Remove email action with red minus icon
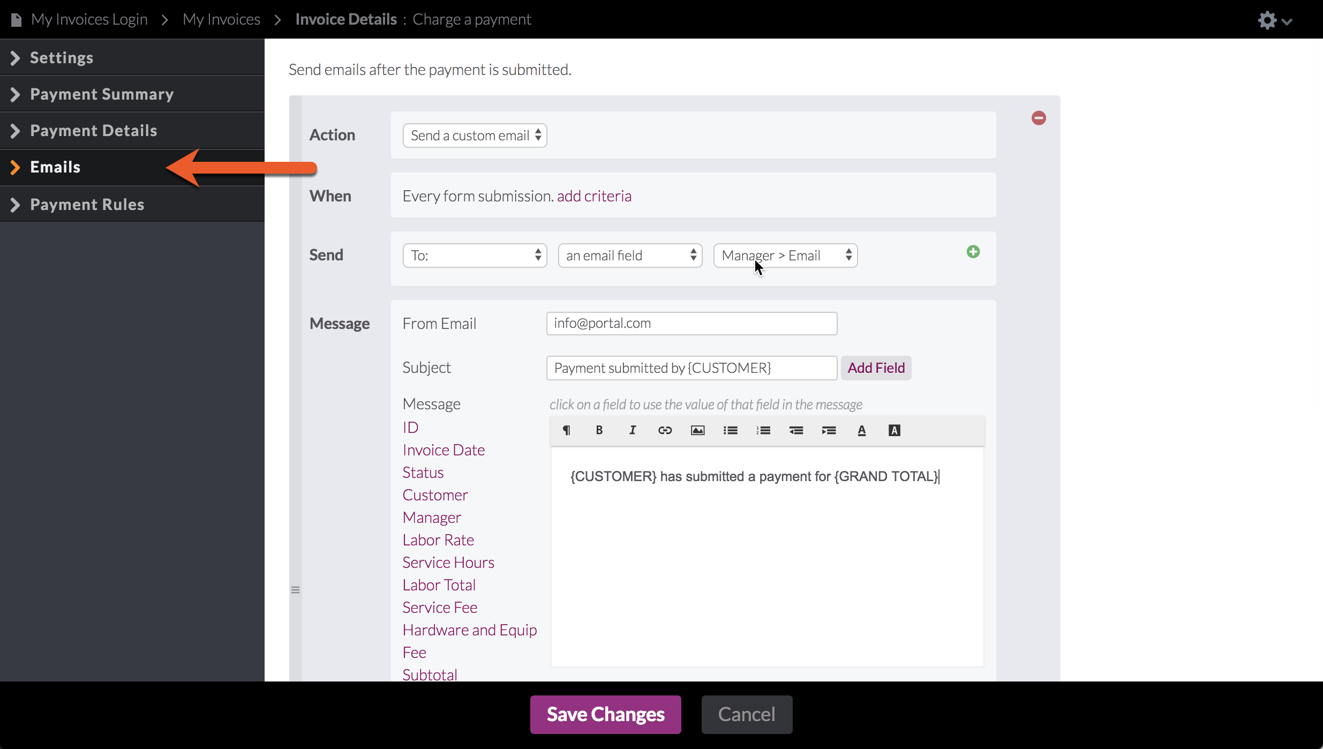This screenshot has width=1323, height=749. click(x=1039, y=118)
